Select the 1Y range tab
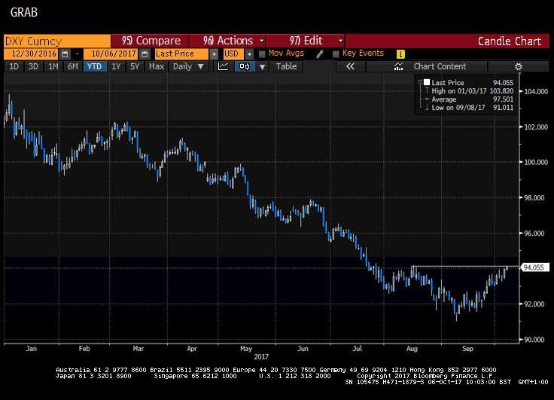 (x=116, y=66)
